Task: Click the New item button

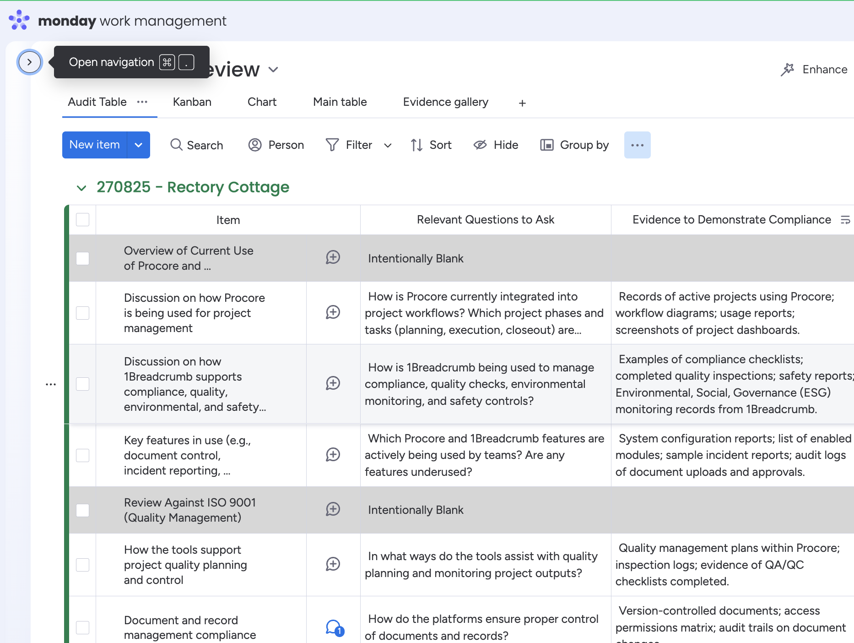Action: (x=94, y=145)
